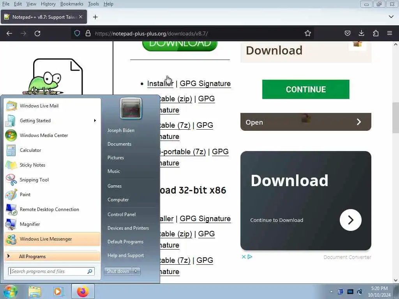Screen dimensions: 399x299
Task: Open the Extensions puzzle icon
Action: tap(376, 33)
